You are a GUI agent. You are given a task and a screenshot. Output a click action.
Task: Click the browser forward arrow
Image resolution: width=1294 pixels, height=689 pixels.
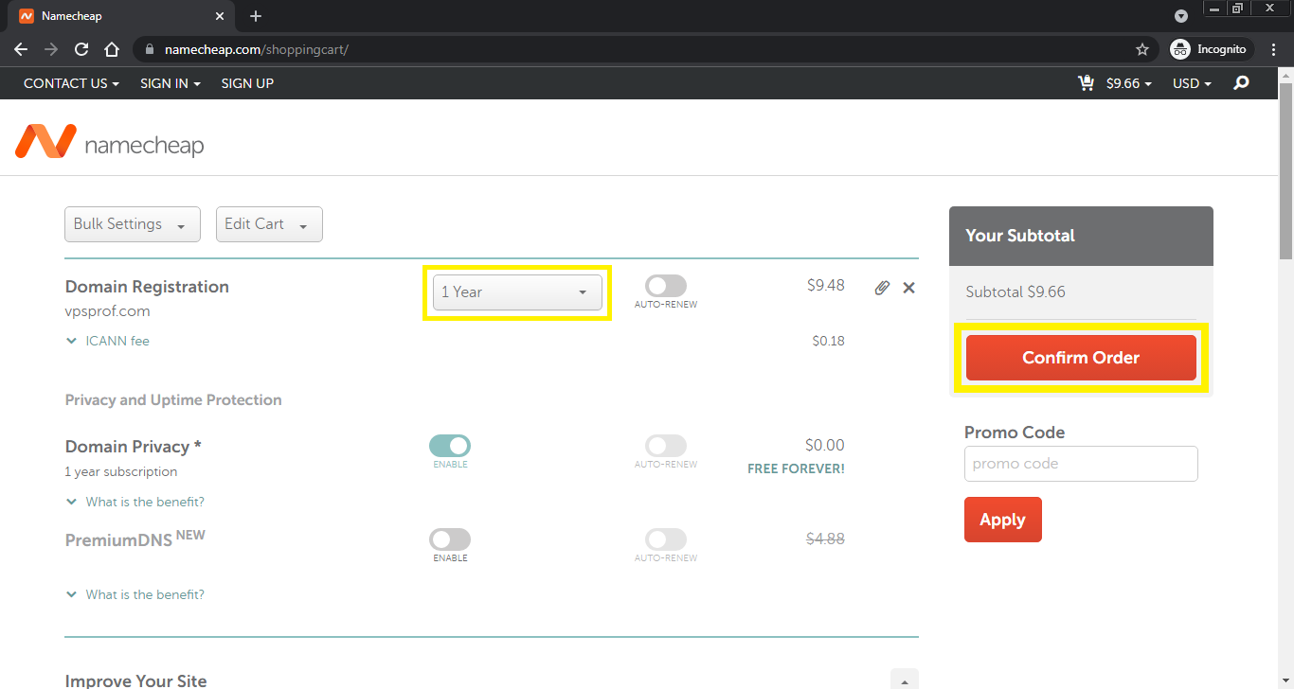(x=51, y=49)
